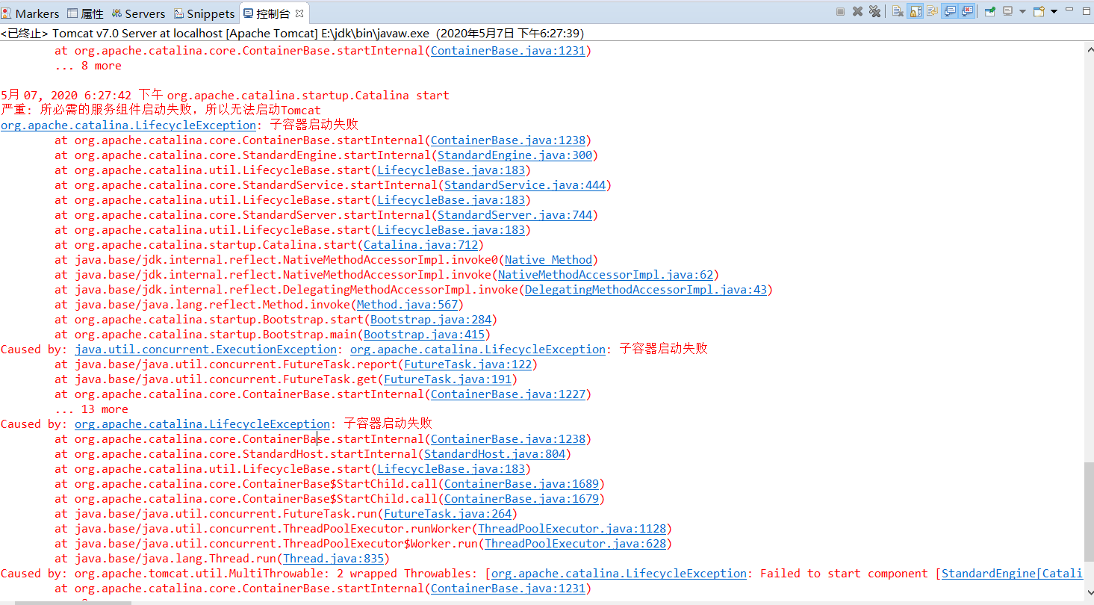The image size is (1094, 605).
Task: Toggle Scroll Lock in the console
Action: pos(915,11)
